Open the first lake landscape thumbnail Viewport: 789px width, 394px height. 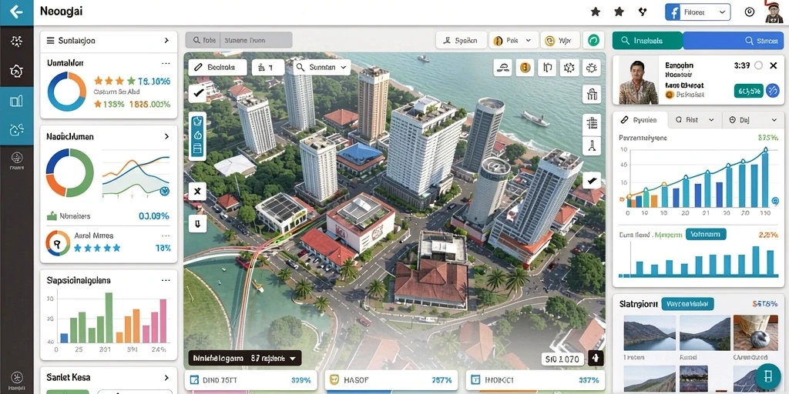click(650, 332)
